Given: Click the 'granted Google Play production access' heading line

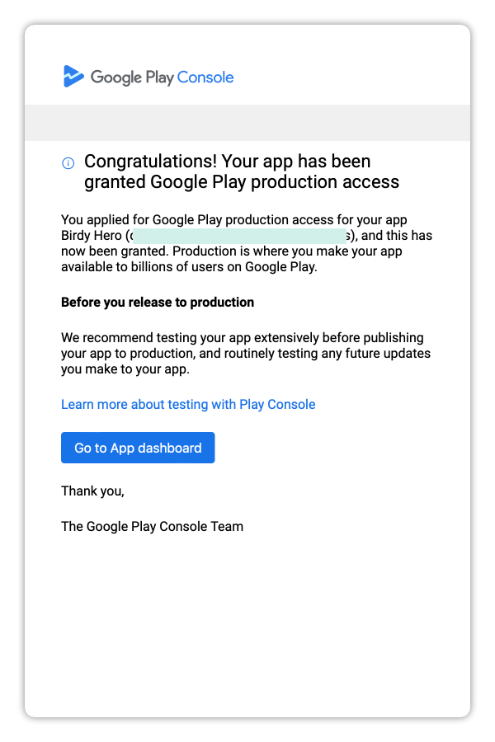Looking at the screenshot, I should [242, 182].
